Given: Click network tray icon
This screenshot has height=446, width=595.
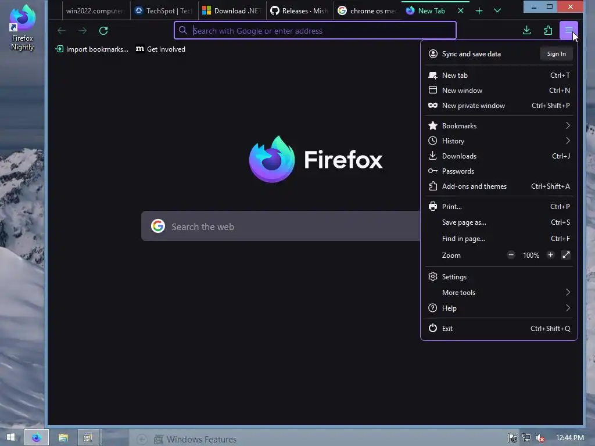Looking at the screenshot, I should [x=526, y=438].
